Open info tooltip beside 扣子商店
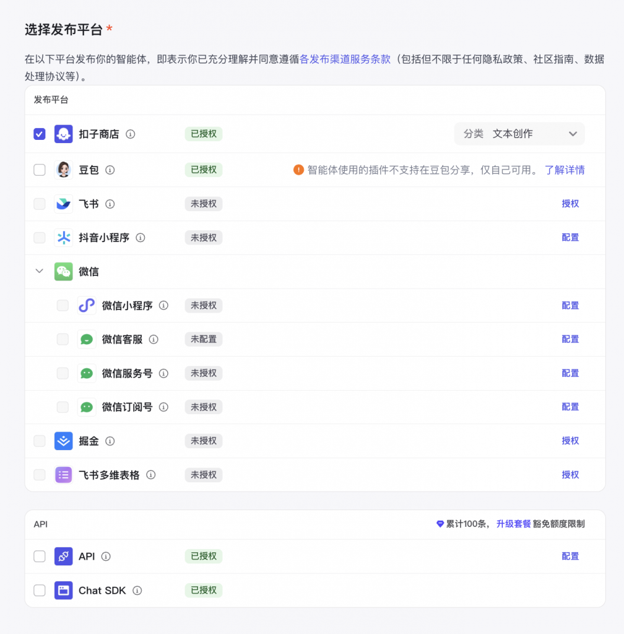 point(130,134)
